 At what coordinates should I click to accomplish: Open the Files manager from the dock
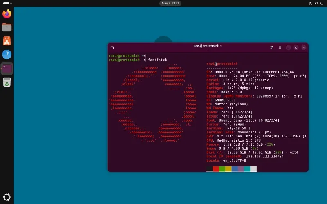(x=7, y=27)
